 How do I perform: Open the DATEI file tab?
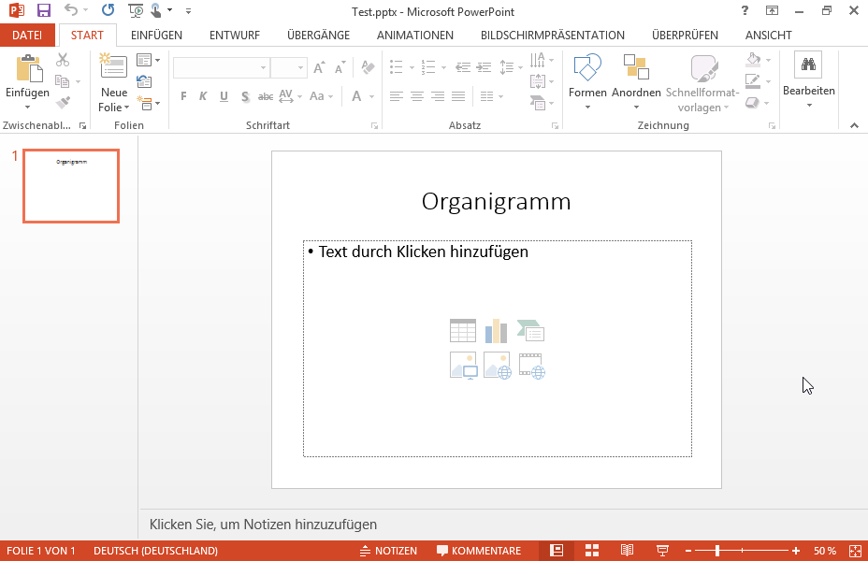[x=27, y=35]
